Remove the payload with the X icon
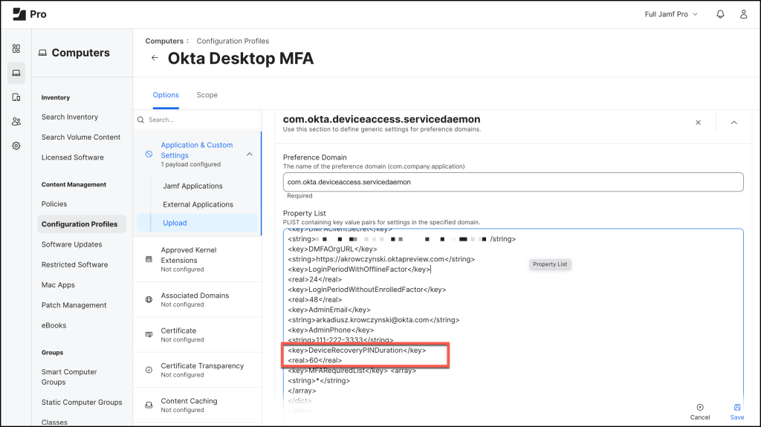761x427 pixels. [698, 123]
